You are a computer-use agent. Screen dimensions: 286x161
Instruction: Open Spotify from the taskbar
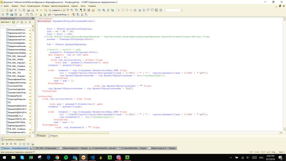point(66,157)
